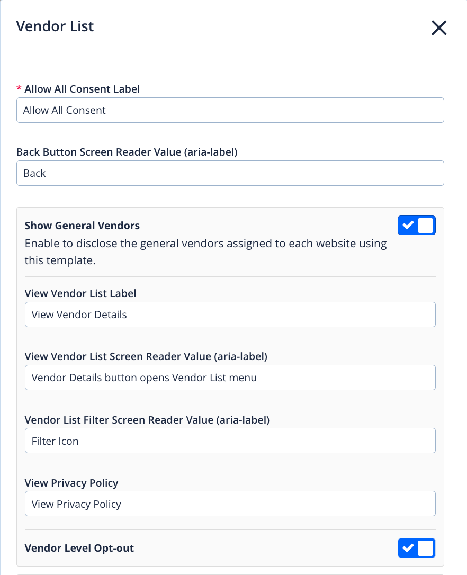Click the View Vendor List Screen Reader label
This screenshot has height=575, width=467.
click(x=146, y=356)
